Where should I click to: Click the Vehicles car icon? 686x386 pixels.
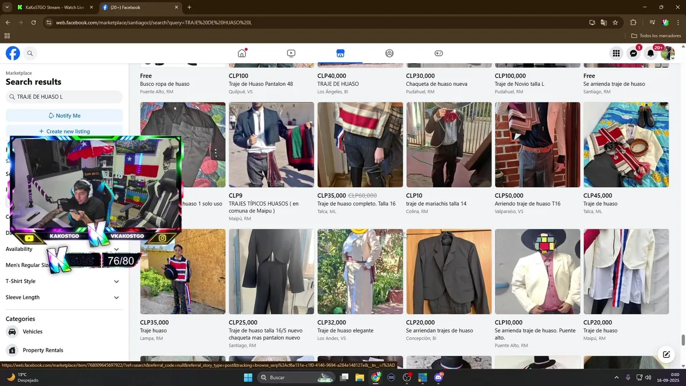pyautogui.click(x=12, y=331)
